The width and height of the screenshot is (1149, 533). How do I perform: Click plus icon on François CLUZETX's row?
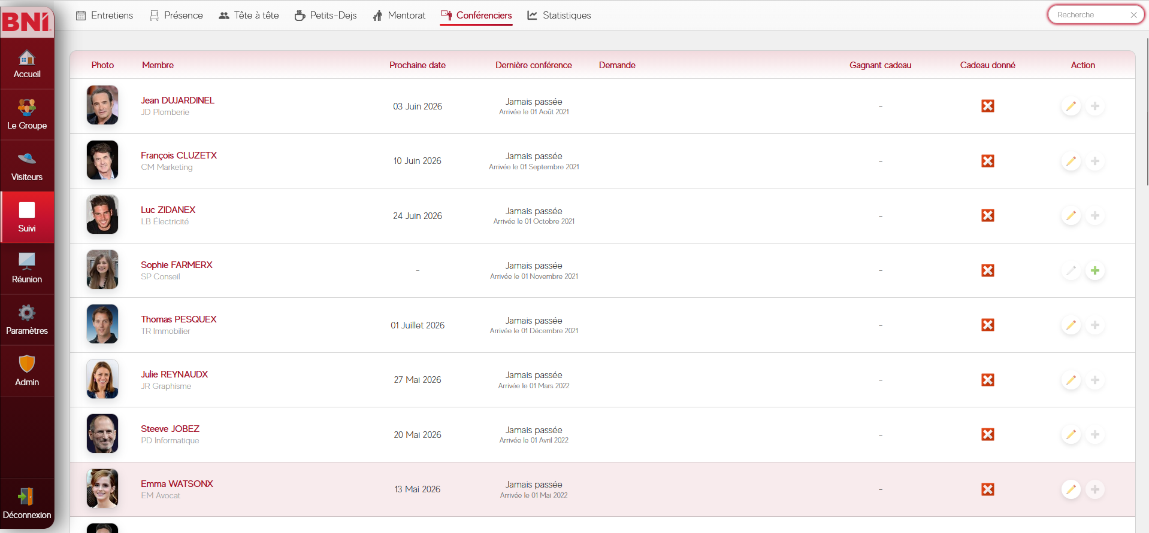click(x=1095, y=161)
